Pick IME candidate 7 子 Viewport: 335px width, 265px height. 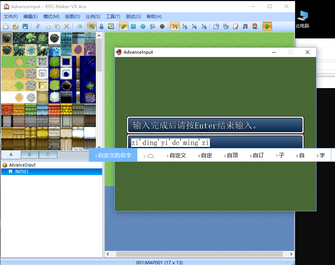pos(280,155)
